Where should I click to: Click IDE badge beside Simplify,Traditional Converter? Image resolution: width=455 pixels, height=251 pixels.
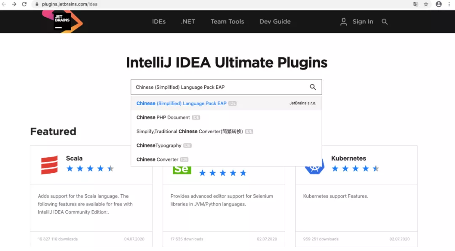(249, 132)
